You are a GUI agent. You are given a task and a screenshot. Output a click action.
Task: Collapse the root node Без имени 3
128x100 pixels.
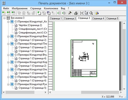(4, 18)
